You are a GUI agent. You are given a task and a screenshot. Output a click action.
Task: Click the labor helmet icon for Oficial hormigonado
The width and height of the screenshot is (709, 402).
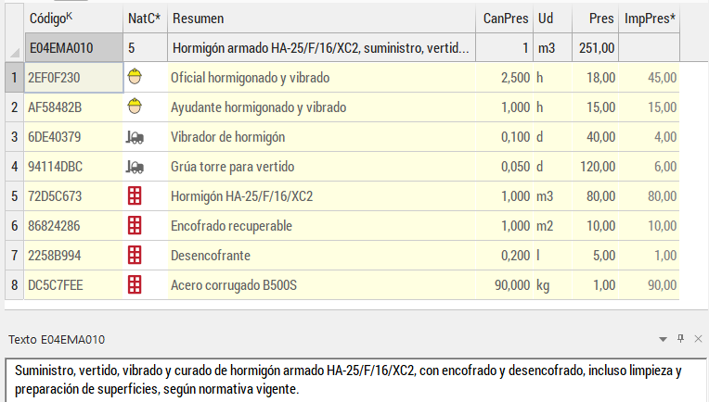[134, 78]
